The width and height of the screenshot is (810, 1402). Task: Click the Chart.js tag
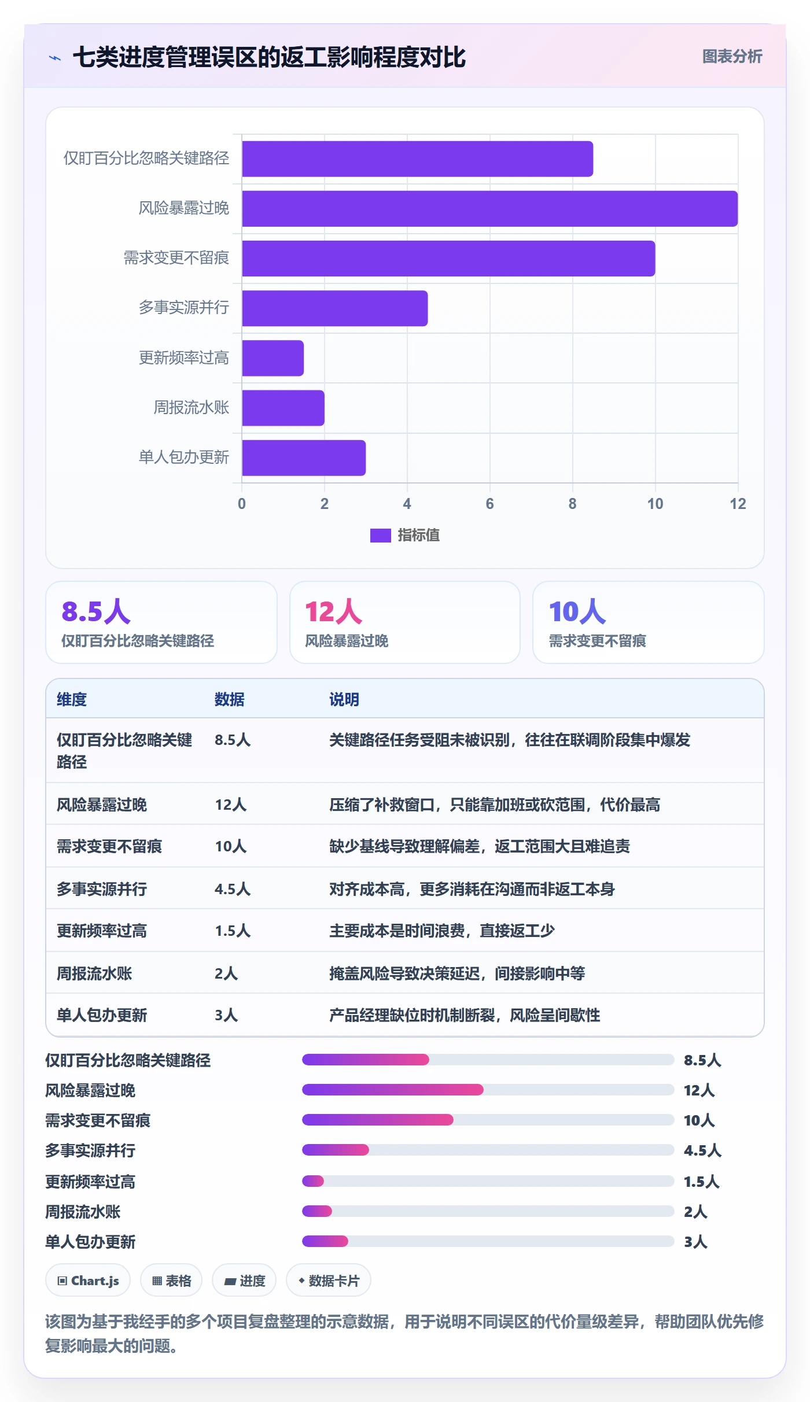(x=88, y=1281)
